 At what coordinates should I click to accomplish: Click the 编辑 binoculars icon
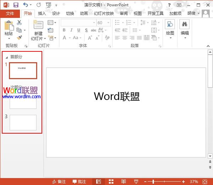coord(185,25)
